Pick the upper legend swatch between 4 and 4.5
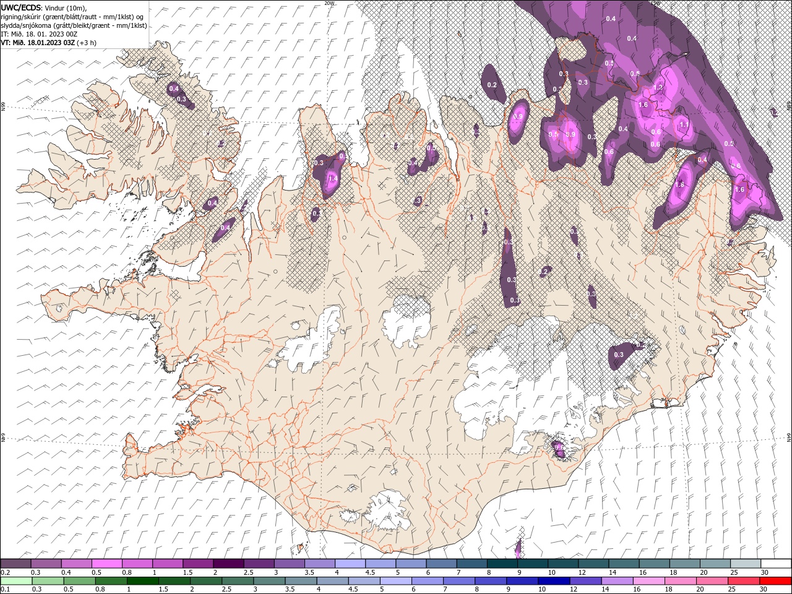This screenshot has height=594, width=792. click(350, 564)
